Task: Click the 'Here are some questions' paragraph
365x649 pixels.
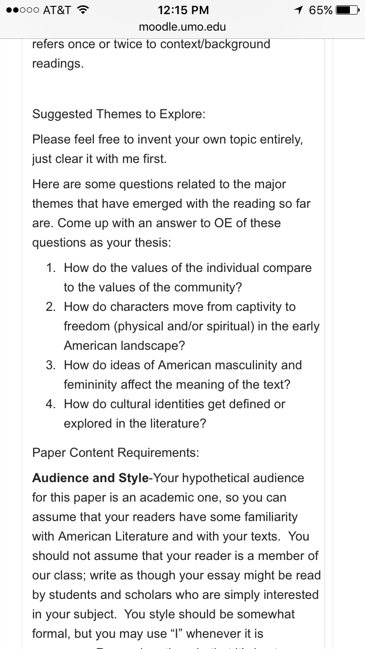Action: coord(170,213)
